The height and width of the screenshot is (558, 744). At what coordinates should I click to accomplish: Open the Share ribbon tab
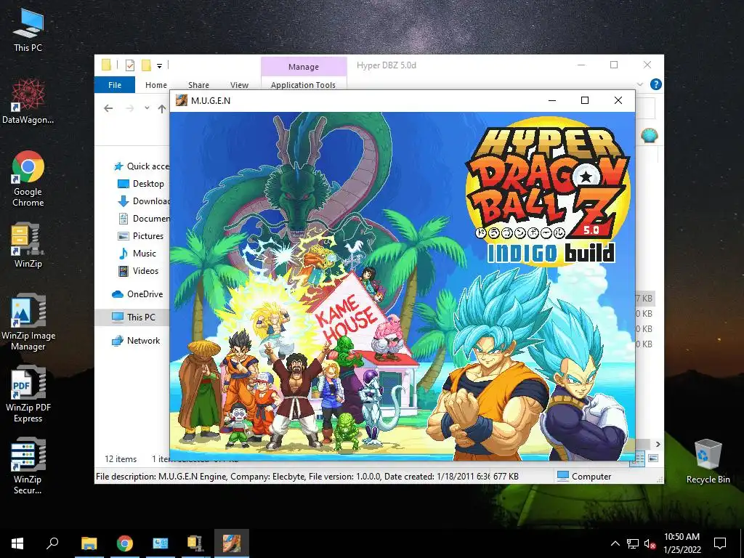(198, 85)
